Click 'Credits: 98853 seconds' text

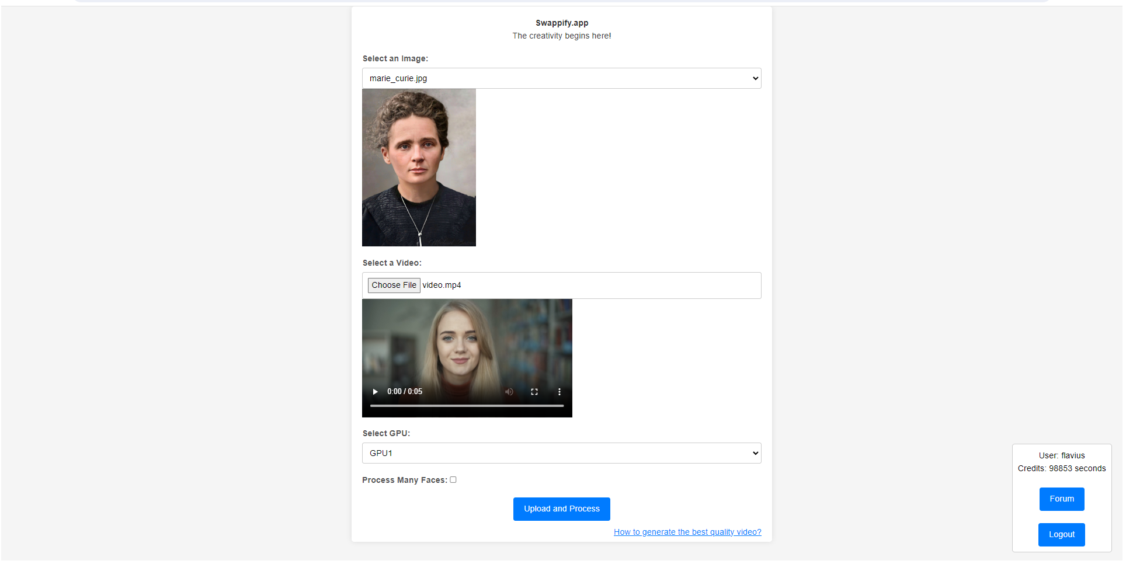(x=1062, y=468)
